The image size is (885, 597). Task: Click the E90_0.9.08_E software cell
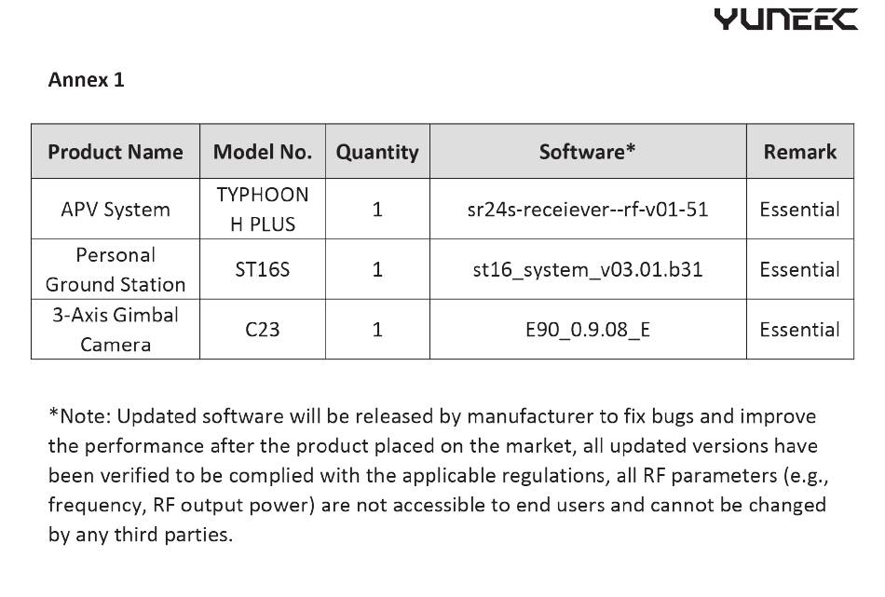tap(588, 330)
